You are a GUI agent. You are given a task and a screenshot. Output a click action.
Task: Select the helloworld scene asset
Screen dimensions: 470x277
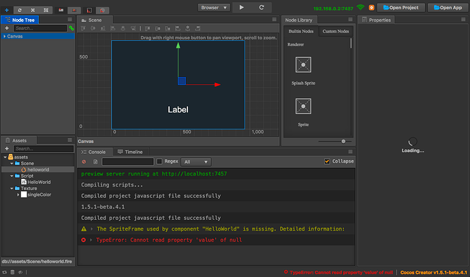click(x=38, y=169)
